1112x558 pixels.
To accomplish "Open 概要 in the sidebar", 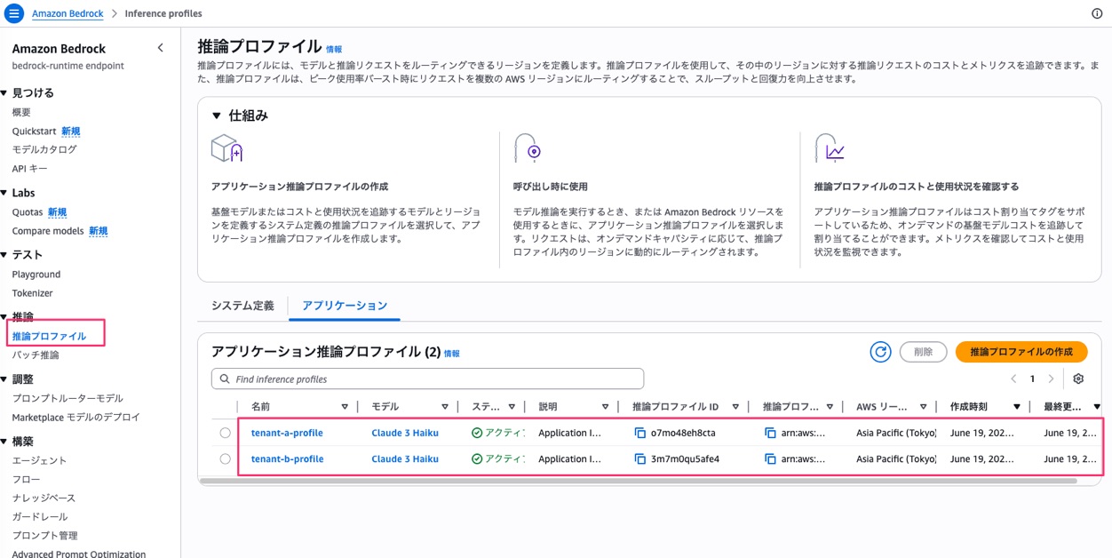I will point(21,112).
